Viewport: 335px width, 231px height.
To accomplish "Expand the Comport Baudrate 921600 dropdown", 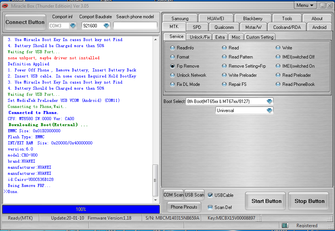I will point(106,26).
